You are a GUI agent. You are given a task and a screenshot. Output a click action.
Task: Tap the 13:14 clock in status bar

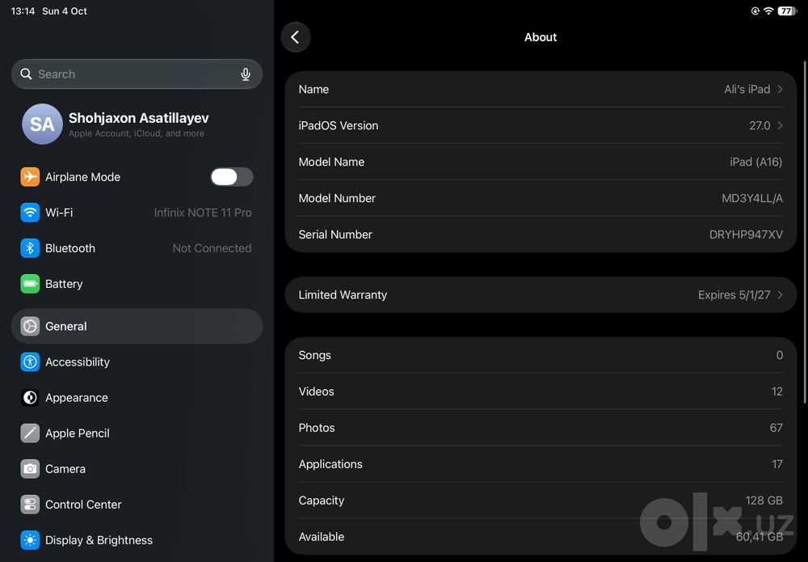click(23, 11)
